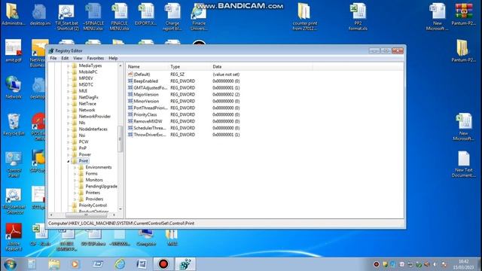This screenshot has width=482, height=271.
Task: Open the Favorites menu
Action: point(96,58)
